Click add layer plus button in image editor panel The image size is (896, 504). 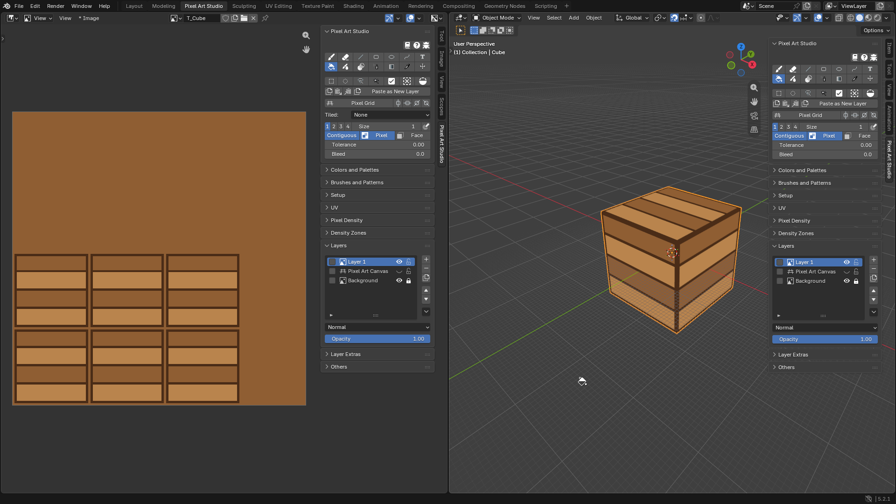coord(426,259)
